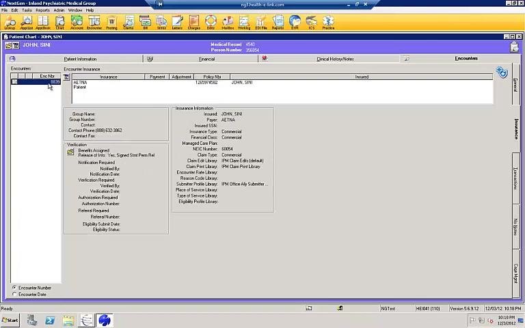Open the Admin menu

[59, 10]
